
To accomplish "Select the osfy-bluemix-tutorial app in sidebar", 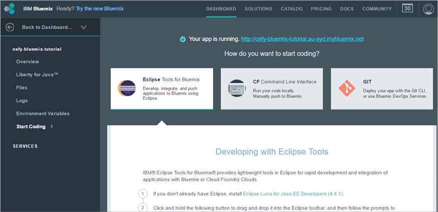I will [x=37, y=49].
